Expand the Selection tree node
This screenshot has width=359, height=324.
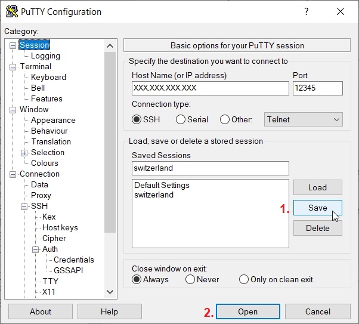[24, 153]
